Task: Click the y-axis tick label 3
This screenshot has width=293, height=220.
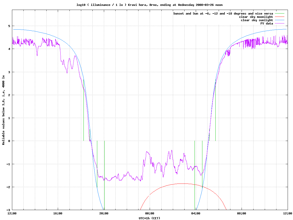Action: coord(9,72)
